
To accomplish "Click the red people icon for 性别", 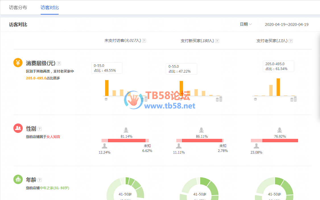I will (18, 128).
